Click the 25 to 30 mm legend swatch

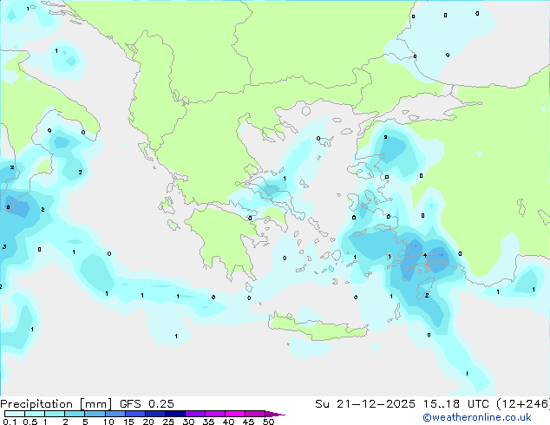tap(175, 414)
